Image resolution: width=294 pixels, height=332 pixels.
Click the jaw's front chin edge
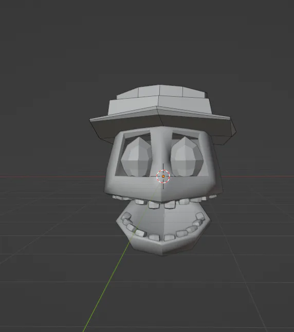163,250
